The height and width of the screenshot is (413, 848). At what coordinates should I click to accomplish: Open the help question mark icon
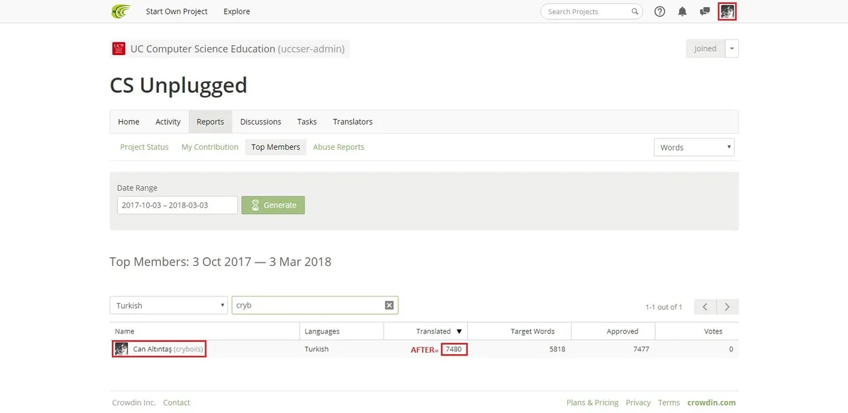pos(660,11)
